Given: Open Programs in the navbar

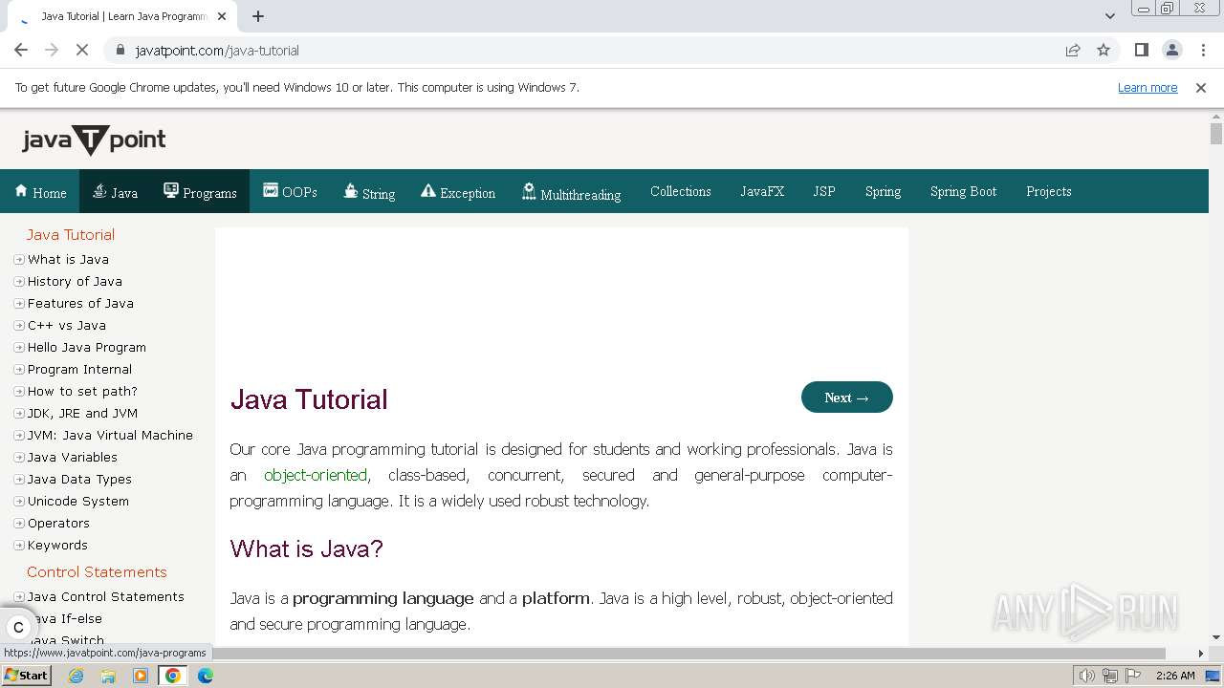Looking at the screenshot, I should click(x=200, y=192).
